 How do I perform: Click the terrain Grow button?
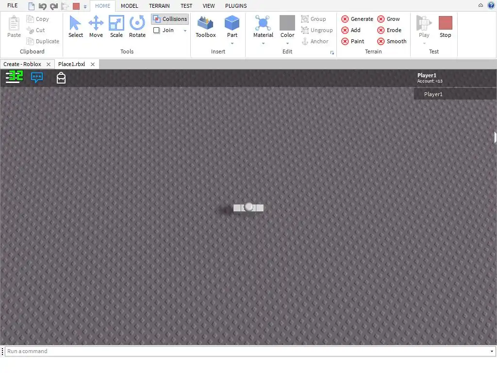click(x=389, y=19)
